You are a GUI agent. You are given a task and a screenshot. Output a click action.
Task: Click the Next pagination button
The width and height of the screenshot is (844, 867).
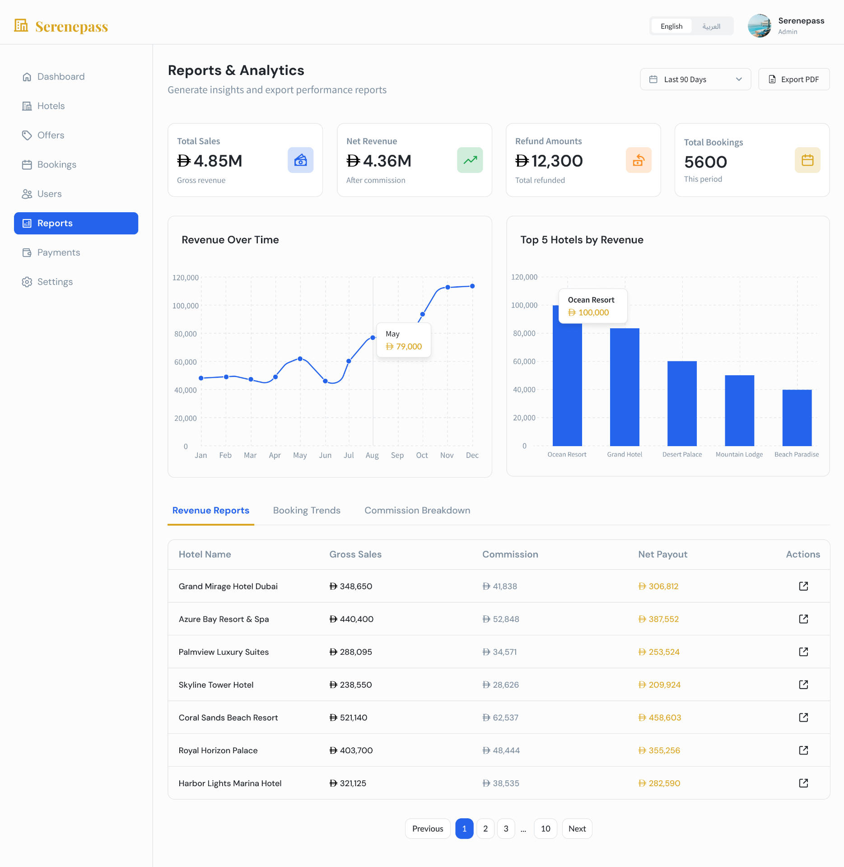[577, 829]
